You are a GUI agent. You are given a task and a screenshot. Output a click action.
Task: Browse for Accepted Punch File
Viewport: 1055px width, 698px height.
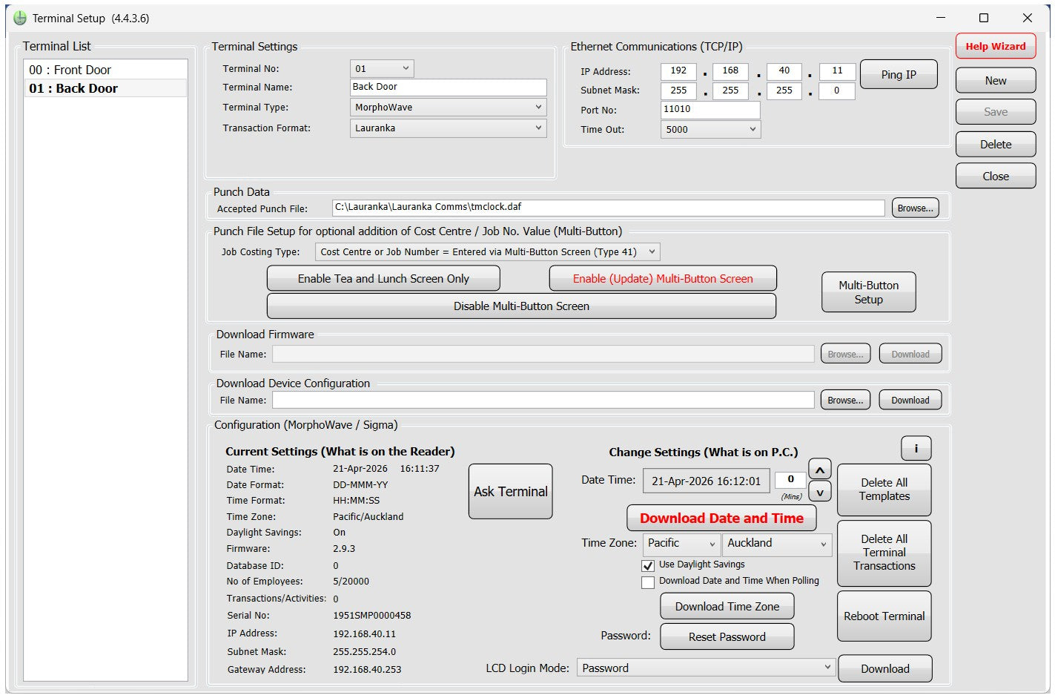(916, 208)
